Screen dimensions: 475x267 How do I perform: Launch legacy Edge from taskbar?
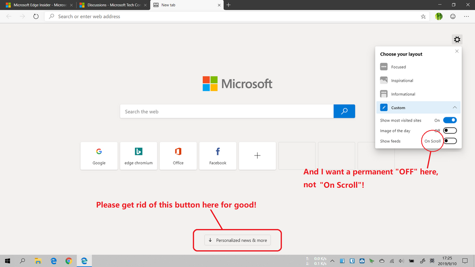pos(53,261)
